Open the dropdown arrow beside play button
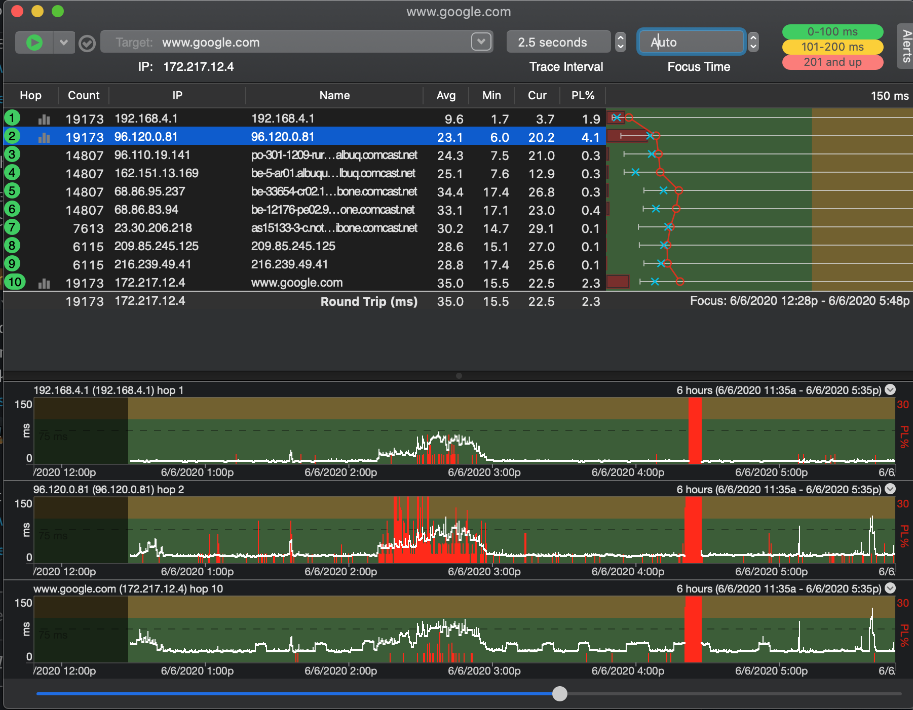 coord(64,43)
